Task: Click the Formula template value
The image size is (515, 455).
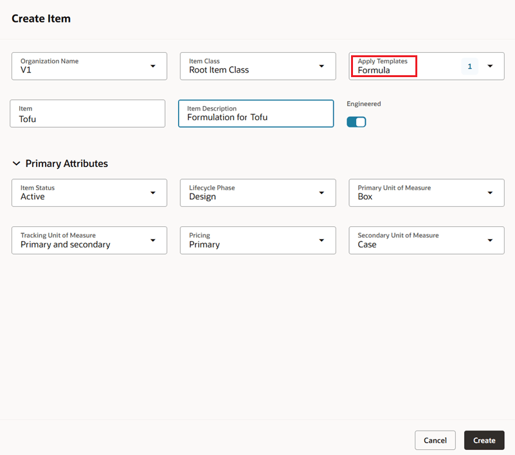Action: 374,71
